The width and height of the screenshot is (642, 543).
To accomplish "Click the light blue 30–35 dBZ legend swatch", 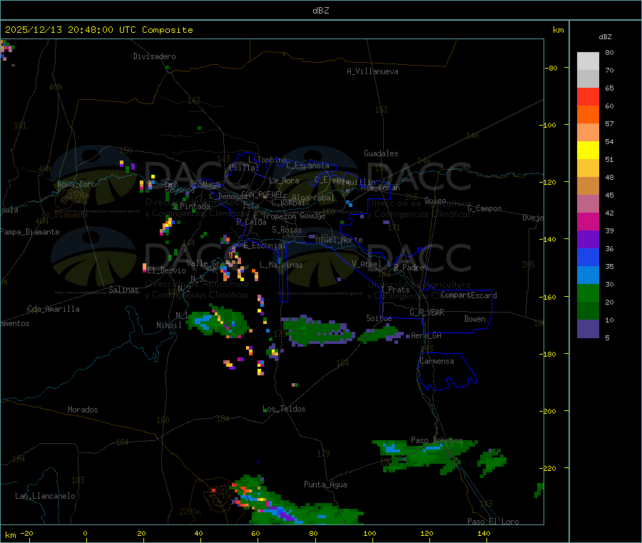I will 588,275.
